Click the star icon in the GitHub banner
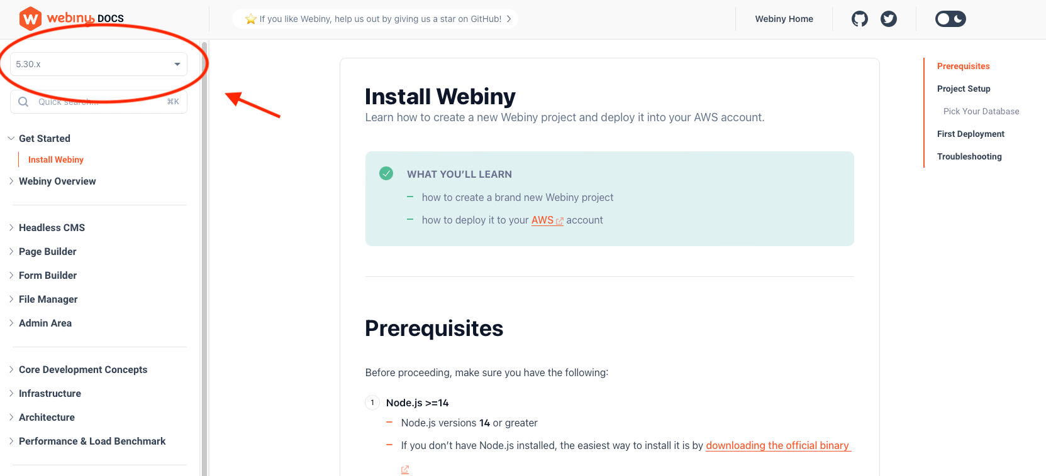Screen dimensions: 1046x476 click(x=250, y=18)
